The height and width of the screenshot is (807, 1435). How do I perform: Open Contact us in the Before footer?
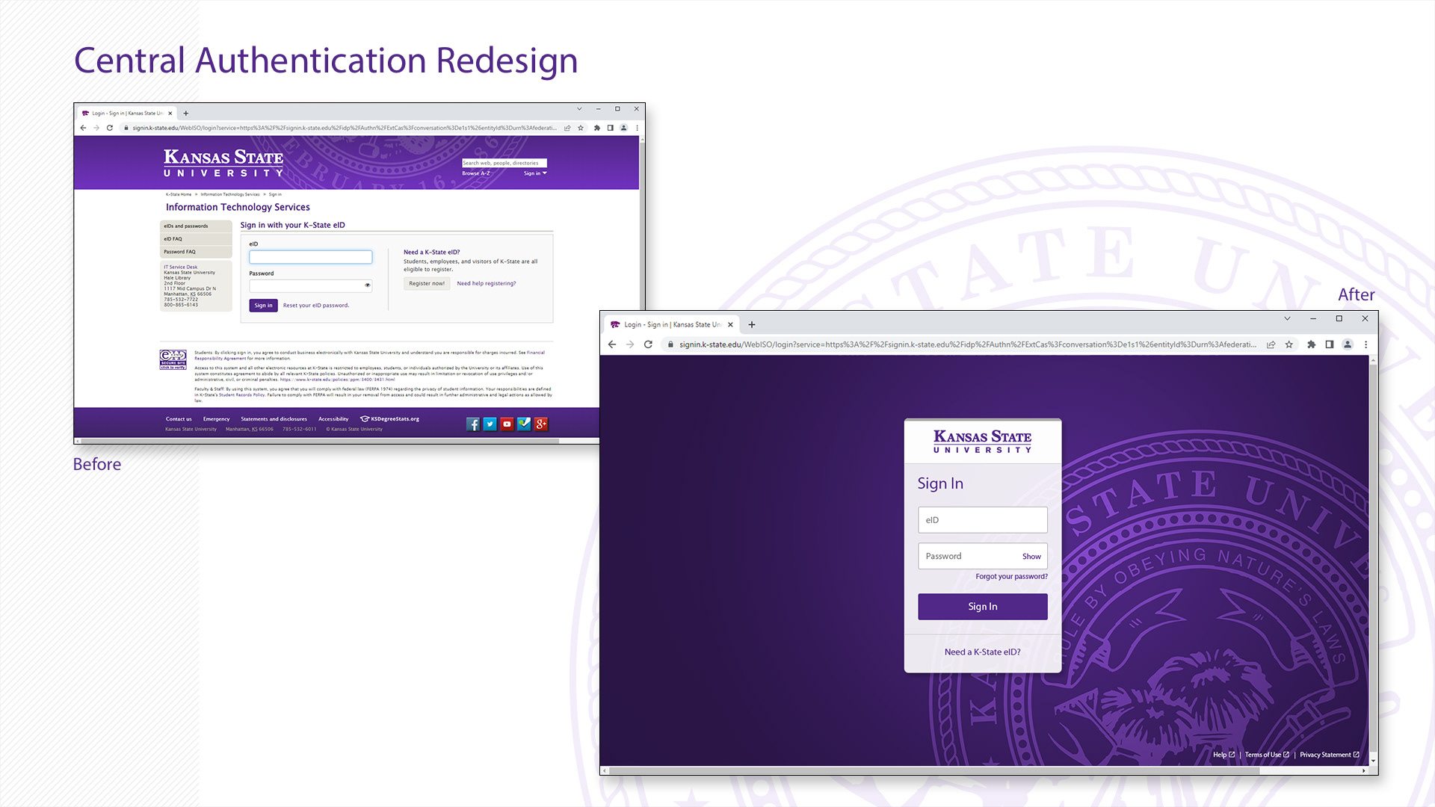point(179,419)
